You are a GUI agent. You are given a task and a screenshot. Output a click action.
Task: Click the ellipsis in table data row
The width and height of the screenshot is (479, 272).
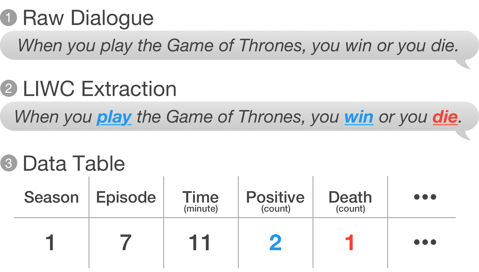pyautogui.click(x=425, y=242)
